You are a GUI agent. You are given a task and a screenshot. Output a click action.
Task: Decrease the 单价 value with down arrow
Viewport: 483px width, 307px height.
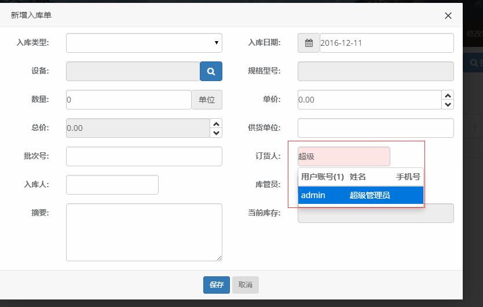[448, 105]
